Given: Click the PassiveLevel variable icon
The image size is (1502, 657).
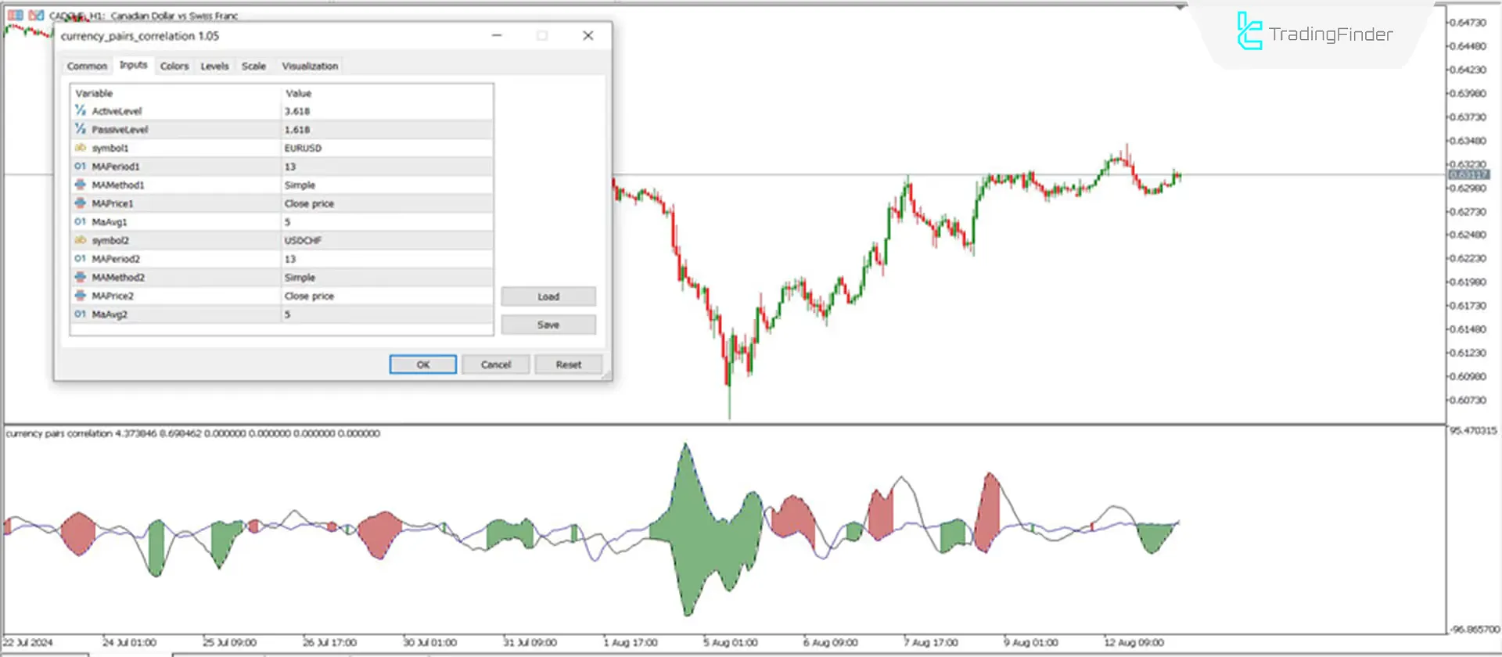Looking at the screenshot, I should click(80, 129).
